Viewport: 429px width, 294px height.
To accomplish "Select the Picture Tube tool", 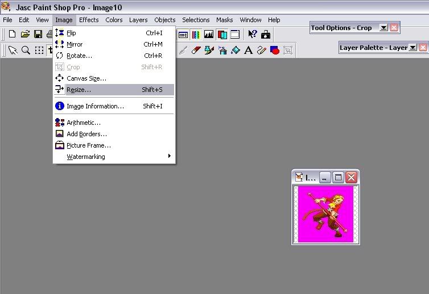I will [x=209, y=50].
